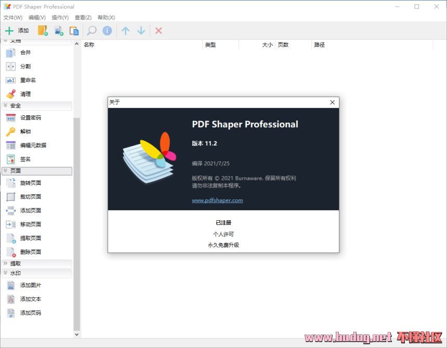Image resolution: width=447 pixels, height=348 pixels.
Task: Expand the 提取 section
Action: click(37, 263)
